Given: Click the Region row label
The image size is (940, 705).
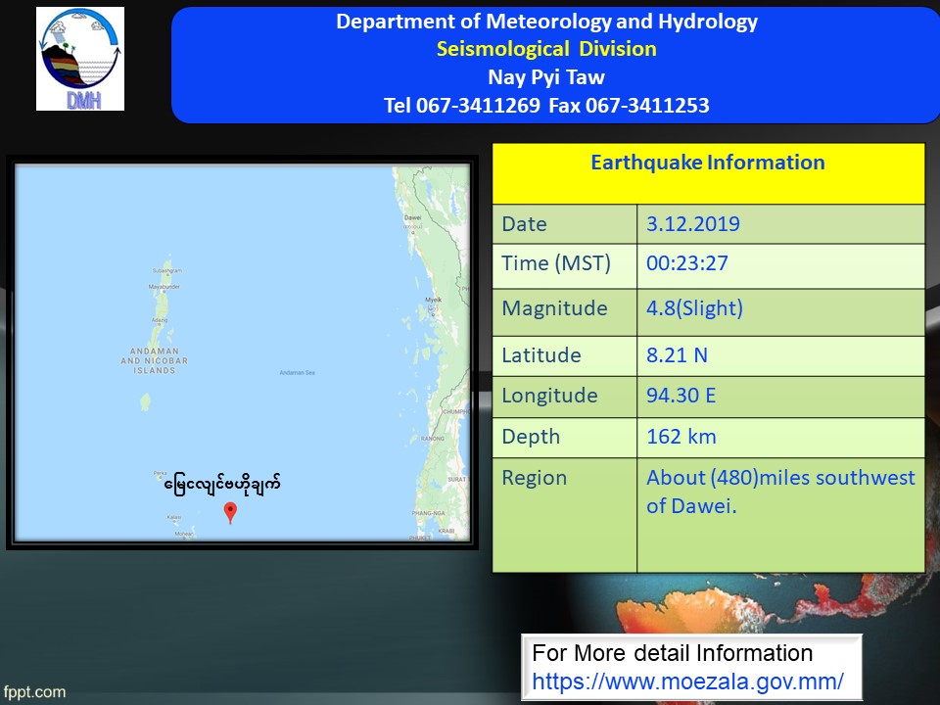Looking at the screenshot, I should click(x=535, y=478).
